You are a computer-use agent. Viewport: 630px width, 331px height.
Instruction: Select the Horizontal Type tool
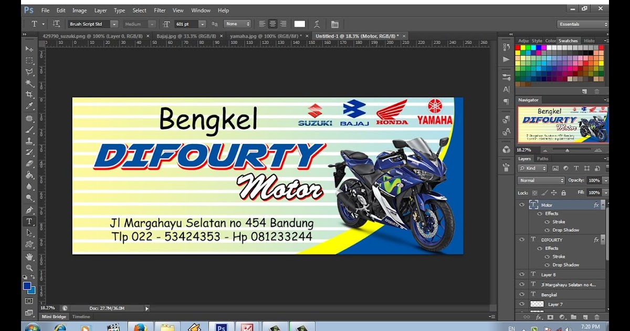click(x=29, y=221)
